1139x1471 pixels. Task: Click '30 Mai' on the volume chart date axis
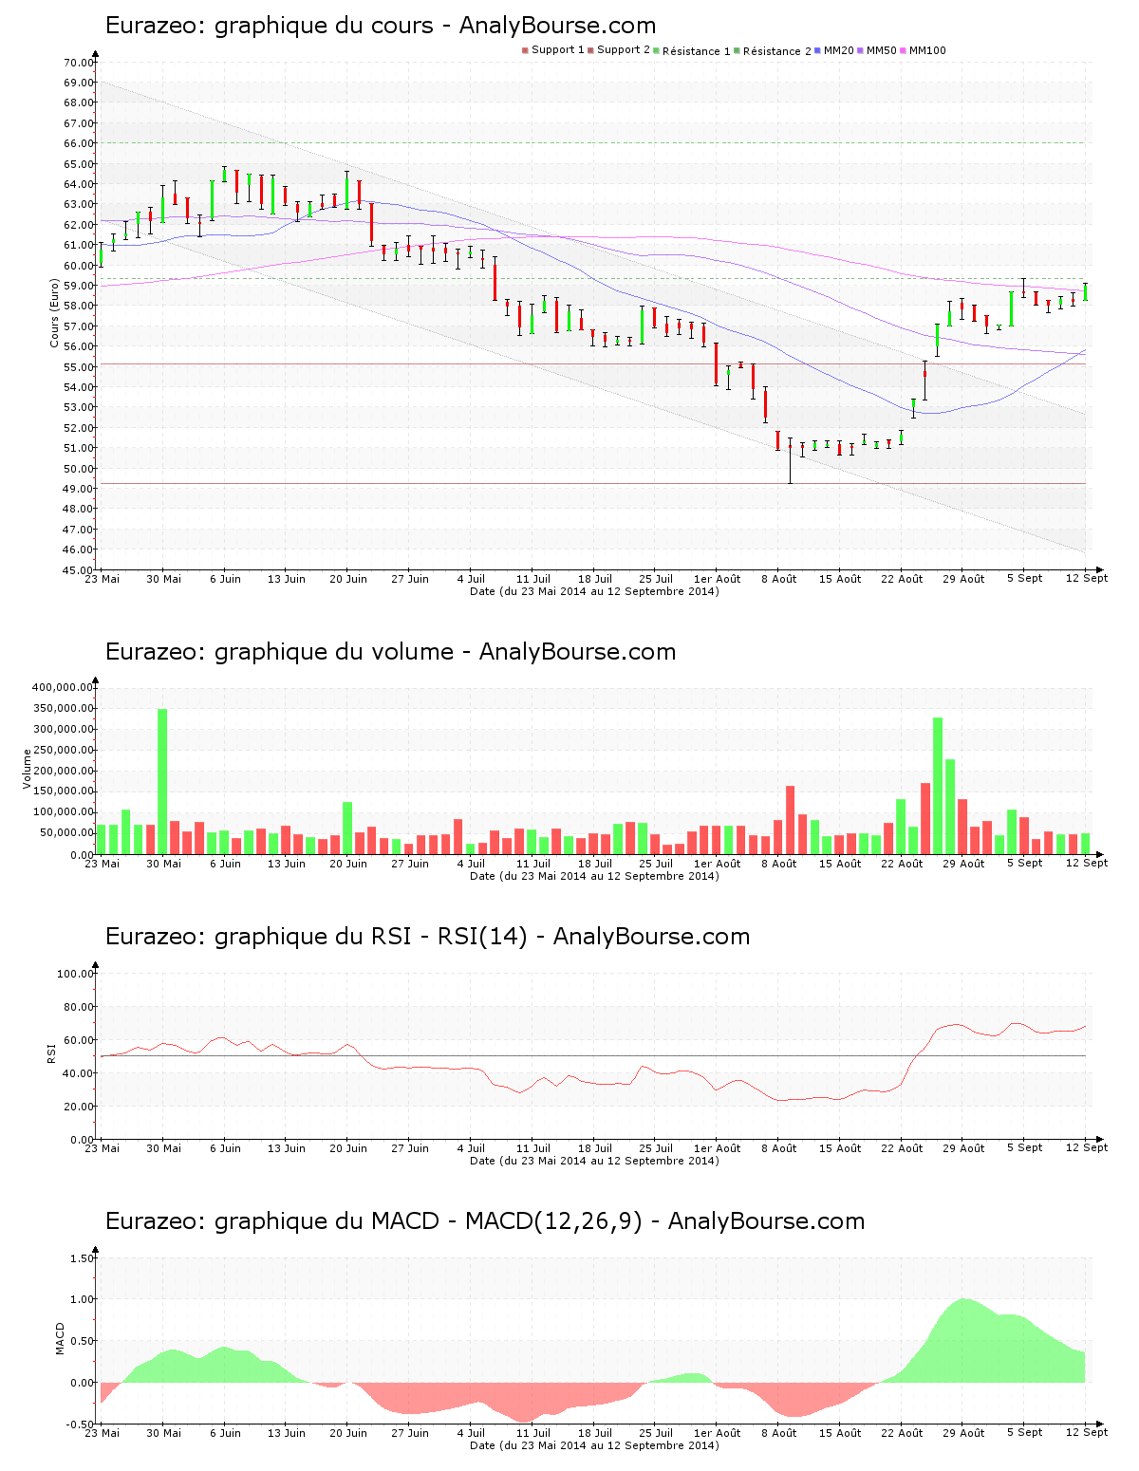pyautogui.click(x=163, y=864)
